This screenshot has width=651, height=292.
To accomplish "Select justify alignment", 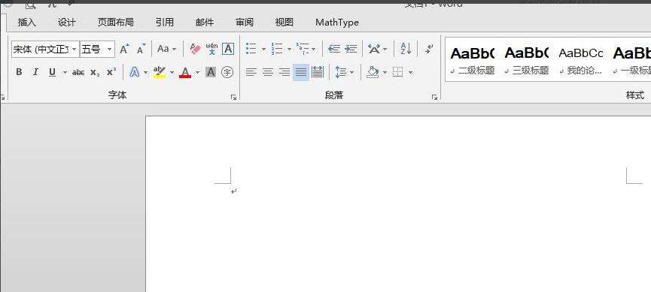I will (x=301, y=73).
